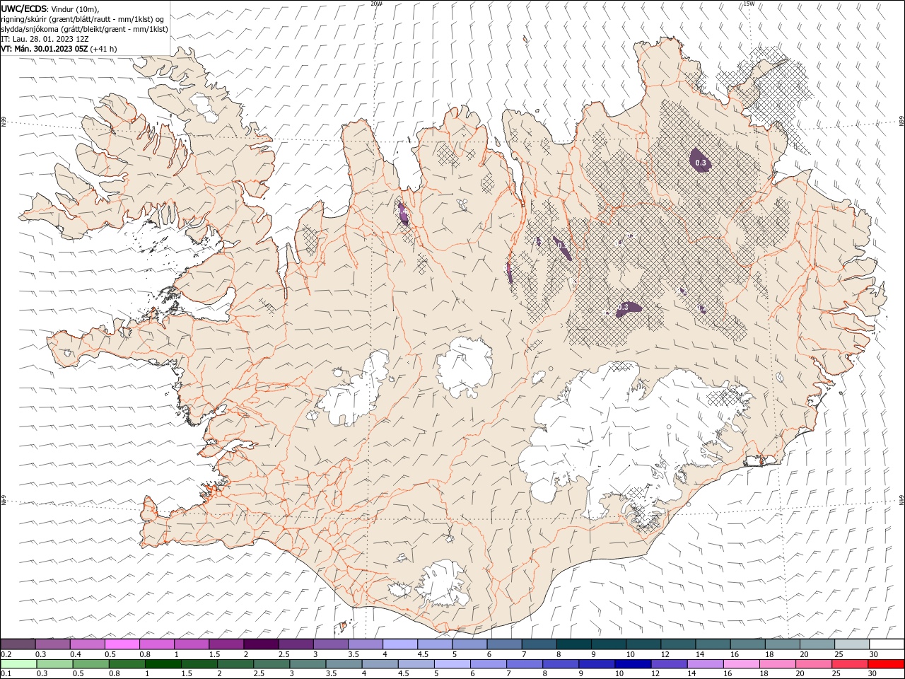Pick upper scale pale gray swatch at 25

[852, 644]
